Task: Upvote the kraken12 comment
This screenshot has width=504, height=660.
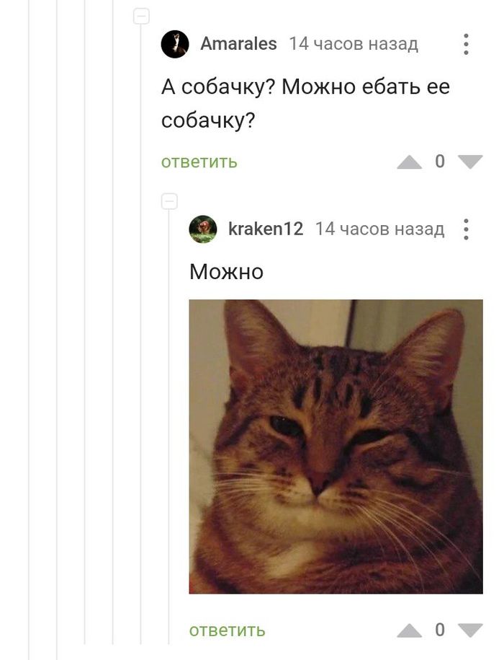Action: [410, 630]
